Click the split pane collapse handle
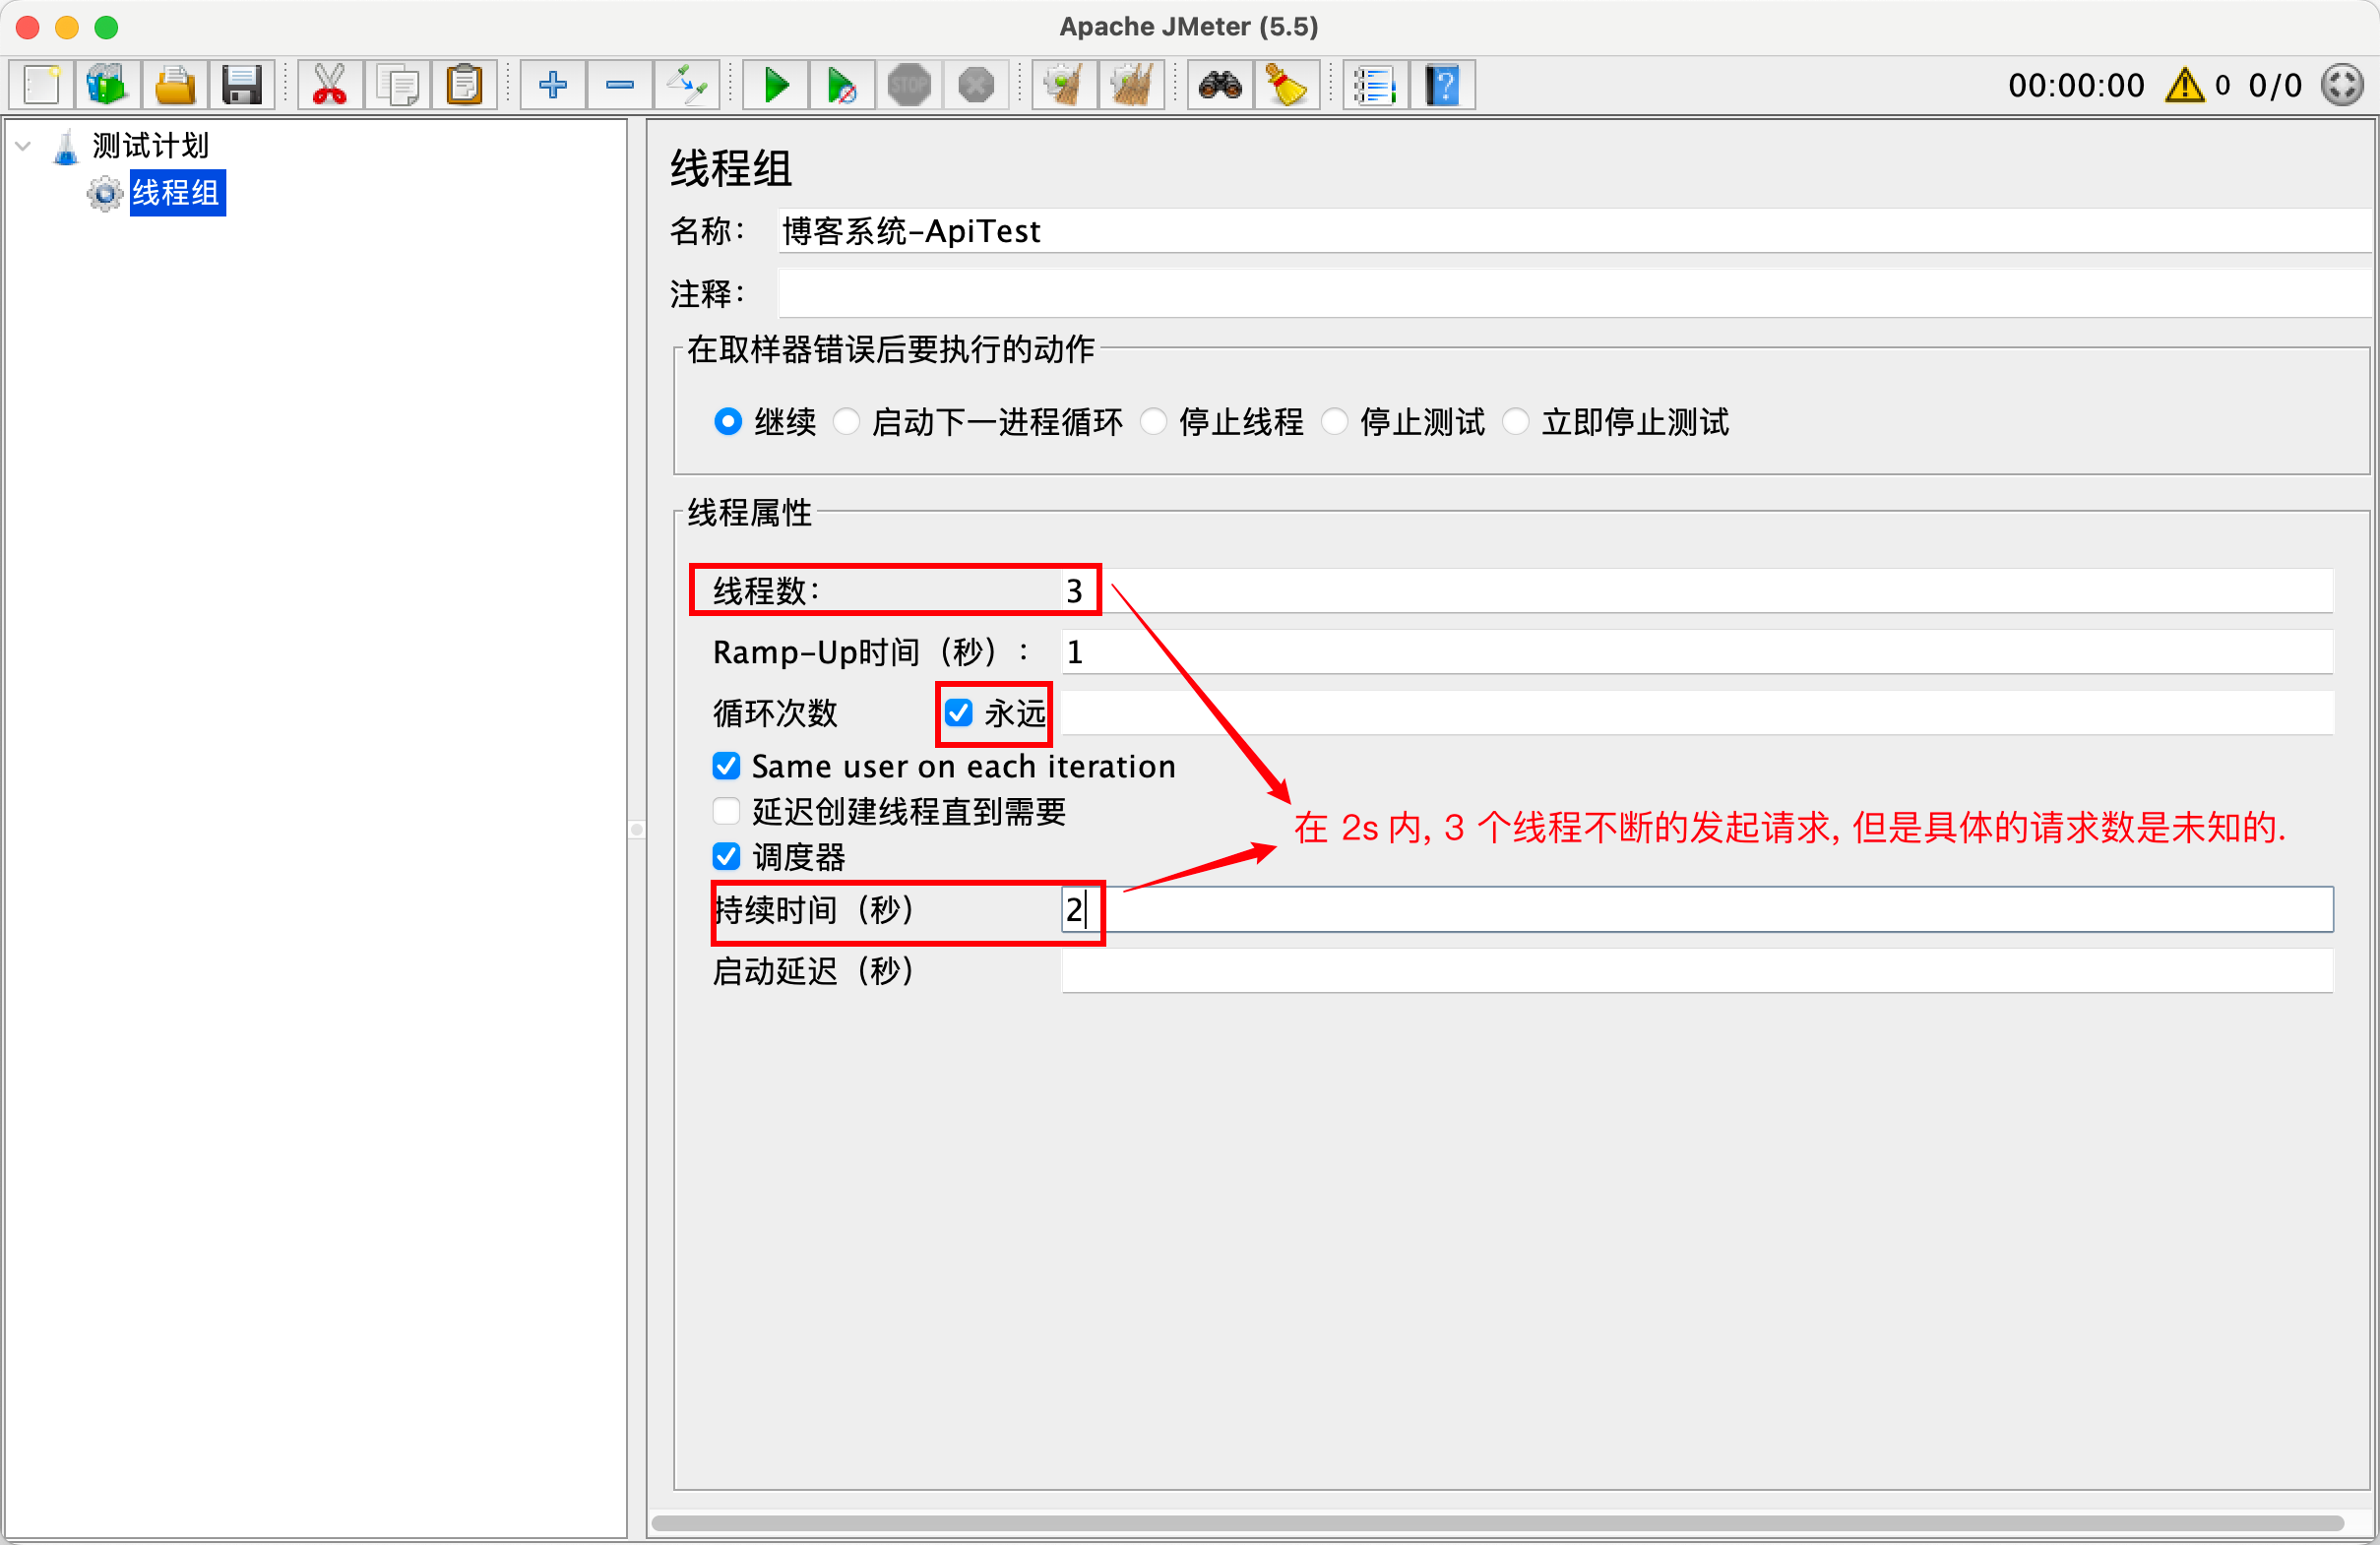This screenshot has height=1545, width=2380. pos(637,829)
